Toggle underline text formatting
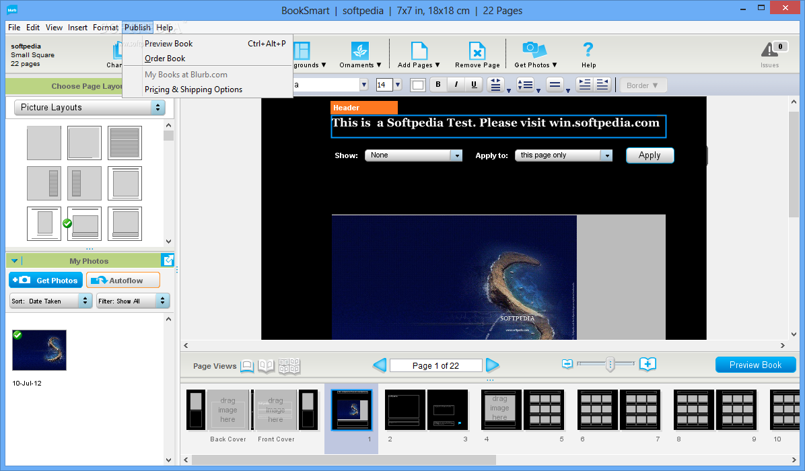The width and height of the screenshot is (805, 471). pos(474,85)
